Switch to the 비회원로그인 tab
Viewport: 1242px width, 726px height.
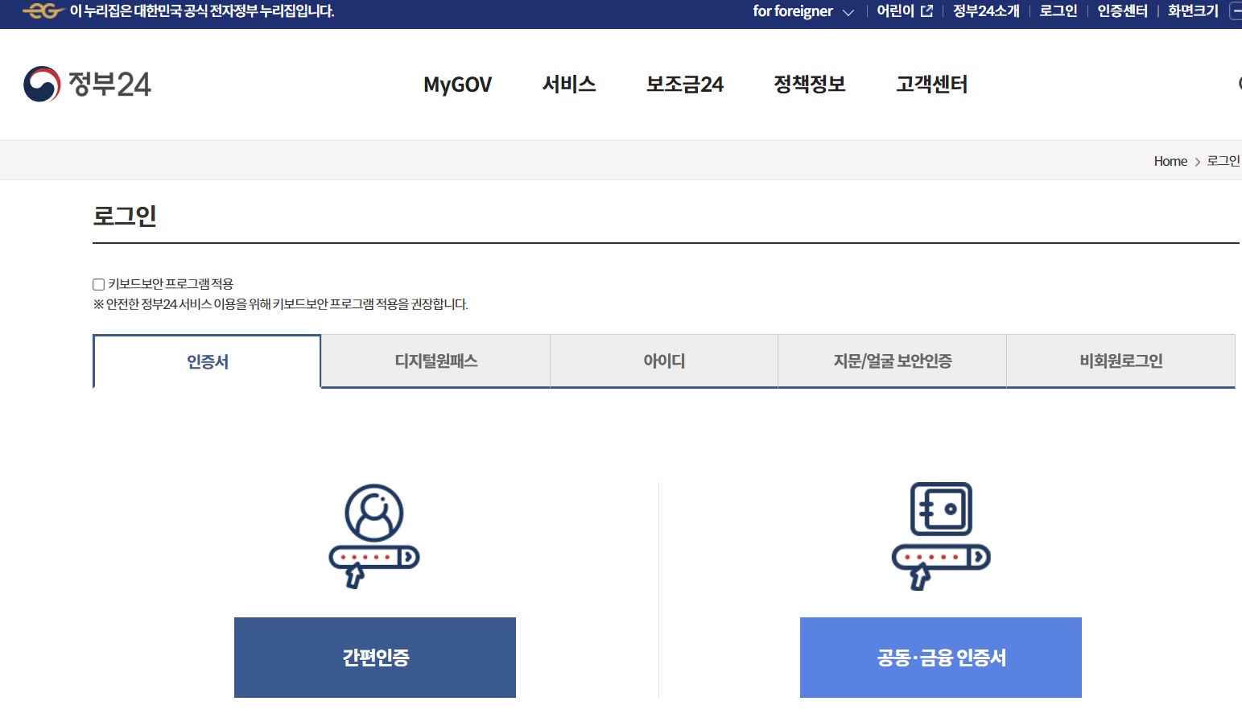point(1120,361)
